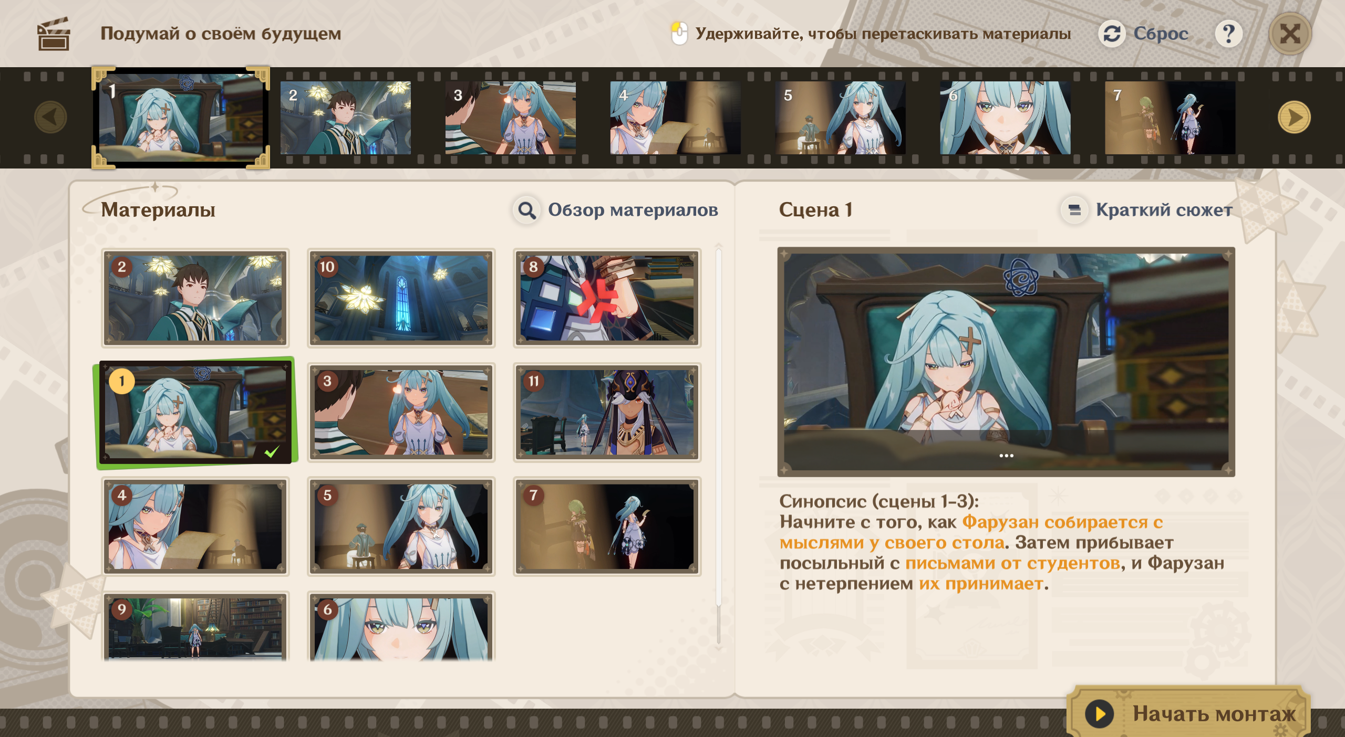Select filmstrip scene slot 4

pyautogui.click(x=675, y=118)
